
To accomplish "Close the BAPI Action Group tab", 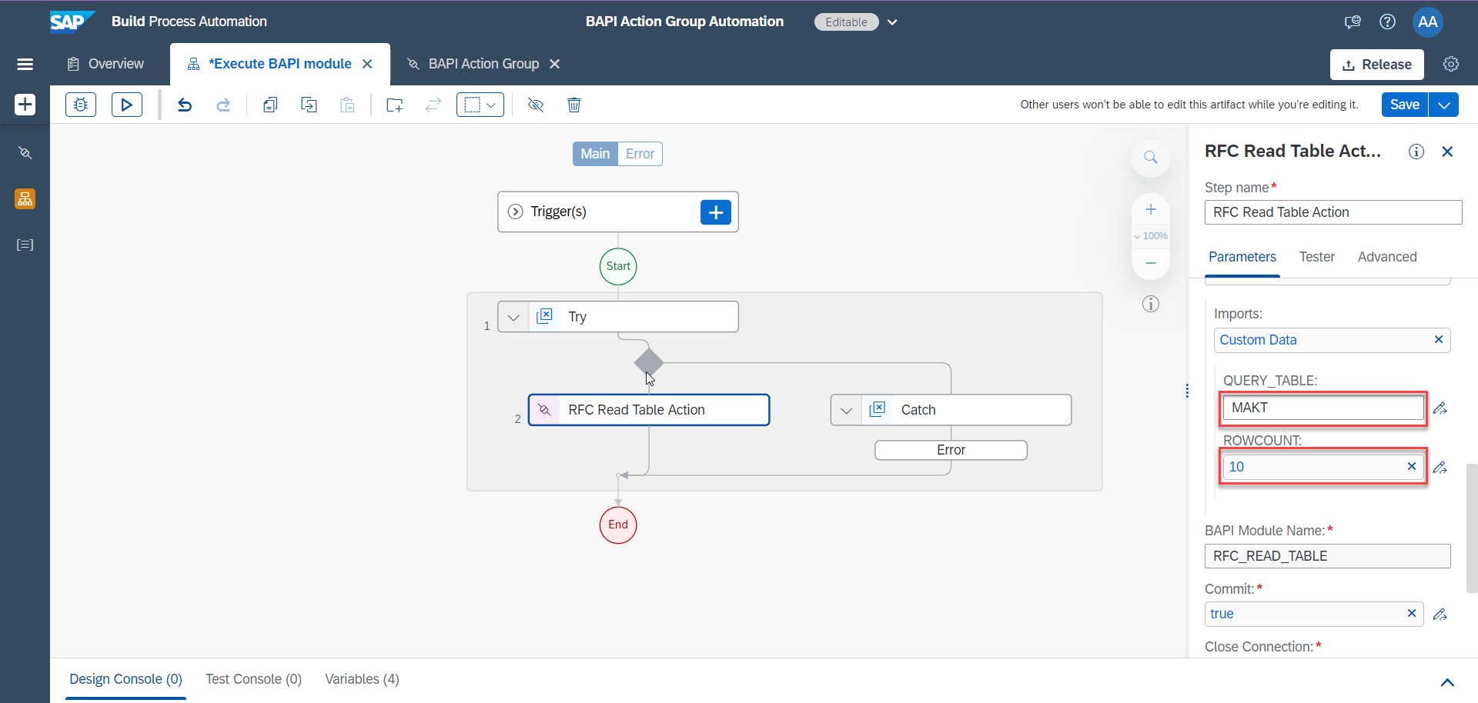I will 554,64.
